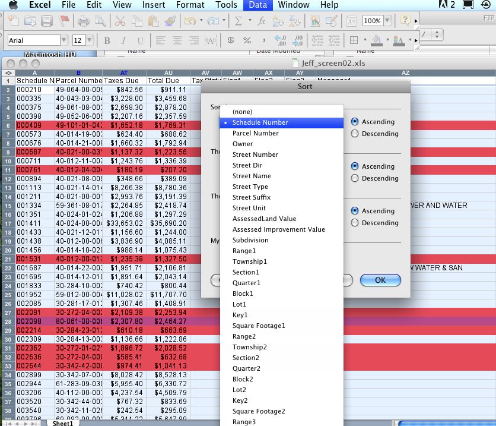496x426 pixels.
Task: Choose Parcel Number in sort list
Action: pos(282,133)
